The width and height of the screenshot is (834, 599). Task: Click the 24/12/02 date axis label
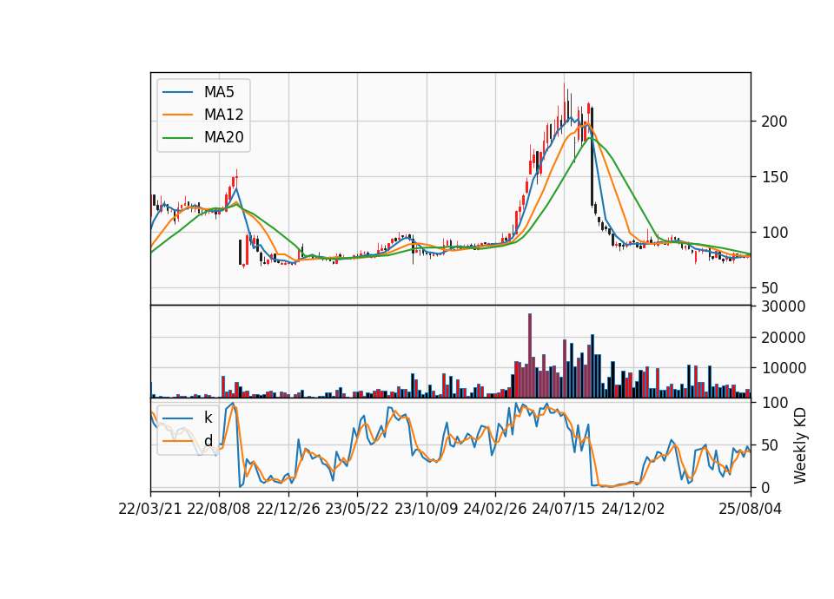[x=633, y=509]
